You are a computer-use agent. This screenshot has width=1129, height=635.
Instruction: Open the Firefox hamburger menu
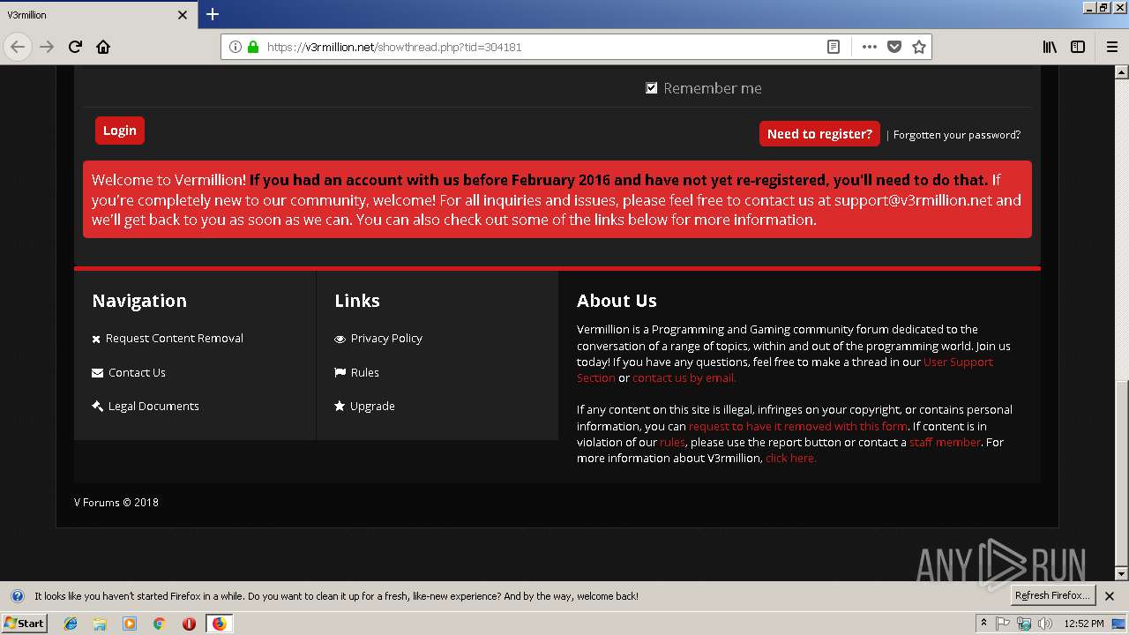click(1111, 47)
